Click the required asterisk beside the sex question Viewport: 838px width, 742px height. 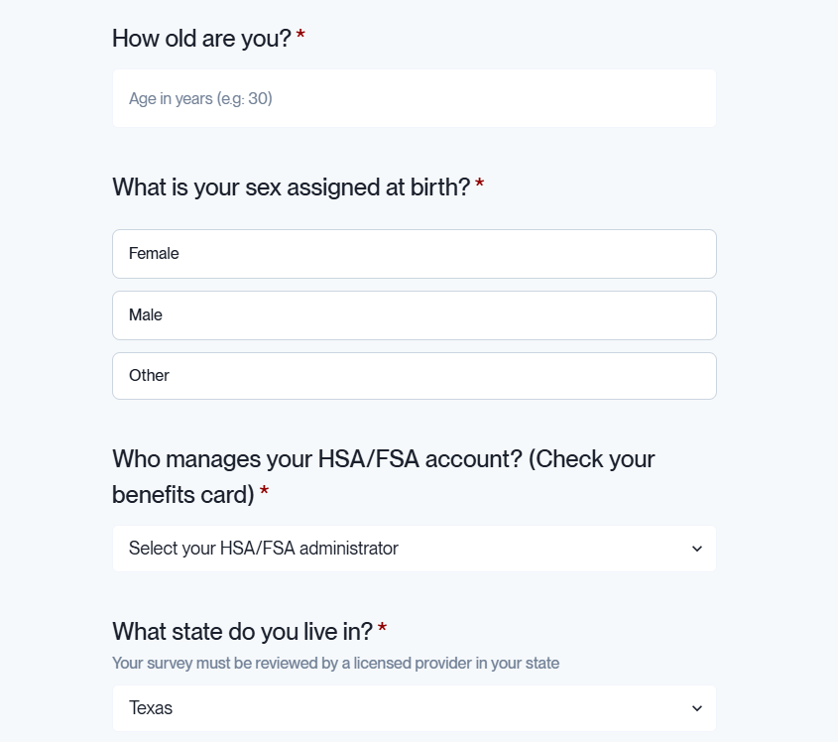coord(480,185)
